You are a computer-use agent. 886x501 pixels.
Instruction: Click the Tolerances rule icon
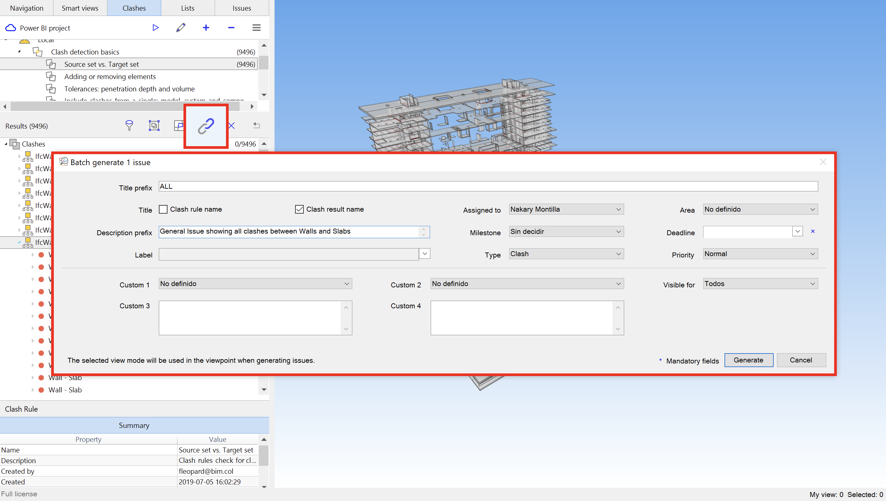point(51,89)
